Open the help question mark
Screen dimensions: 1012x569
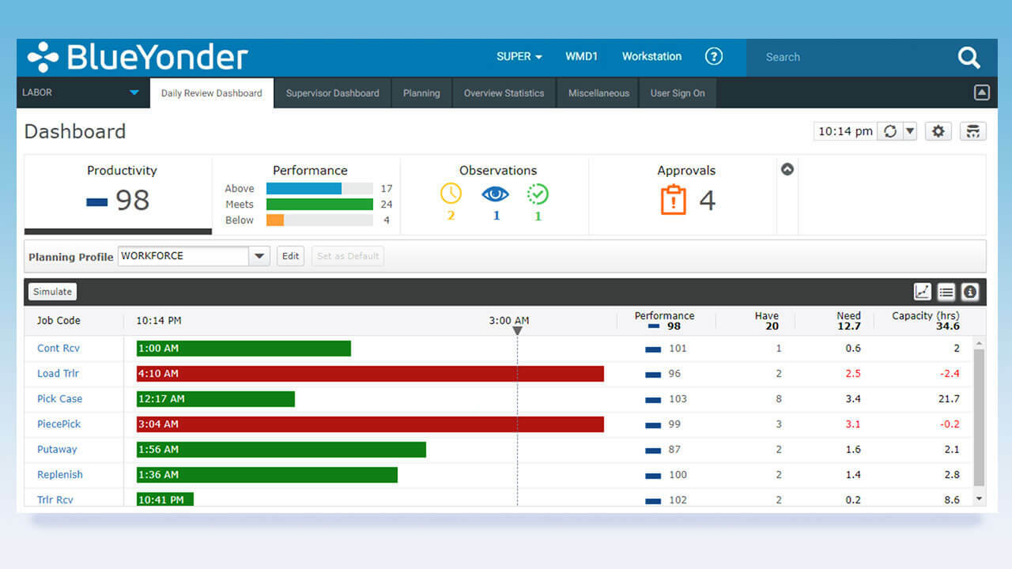tap(714, 56)
